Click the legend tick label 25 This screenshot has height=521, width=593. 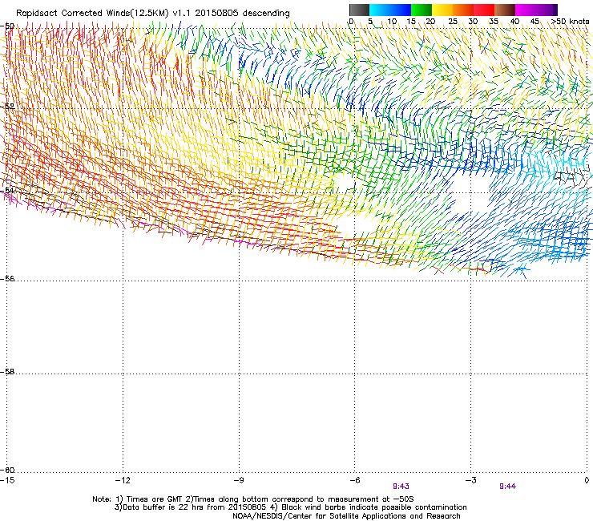pos(453,22)
